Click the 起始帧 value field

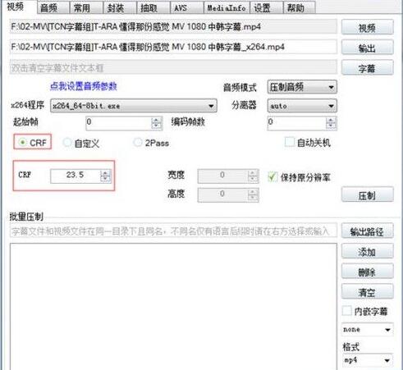pyautogui.click(x=118, y=123)
